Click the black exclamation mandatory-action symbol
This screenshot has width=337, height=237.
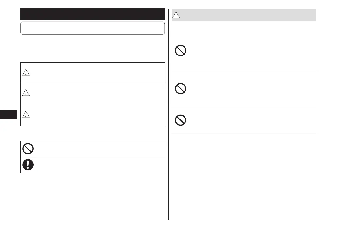[x=28, y=165]
